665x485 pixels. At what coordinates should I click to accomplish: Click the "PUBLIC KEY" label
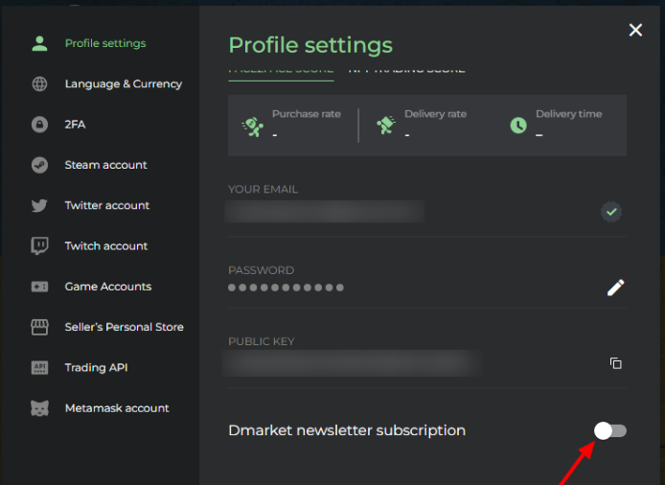pos(262,341)
